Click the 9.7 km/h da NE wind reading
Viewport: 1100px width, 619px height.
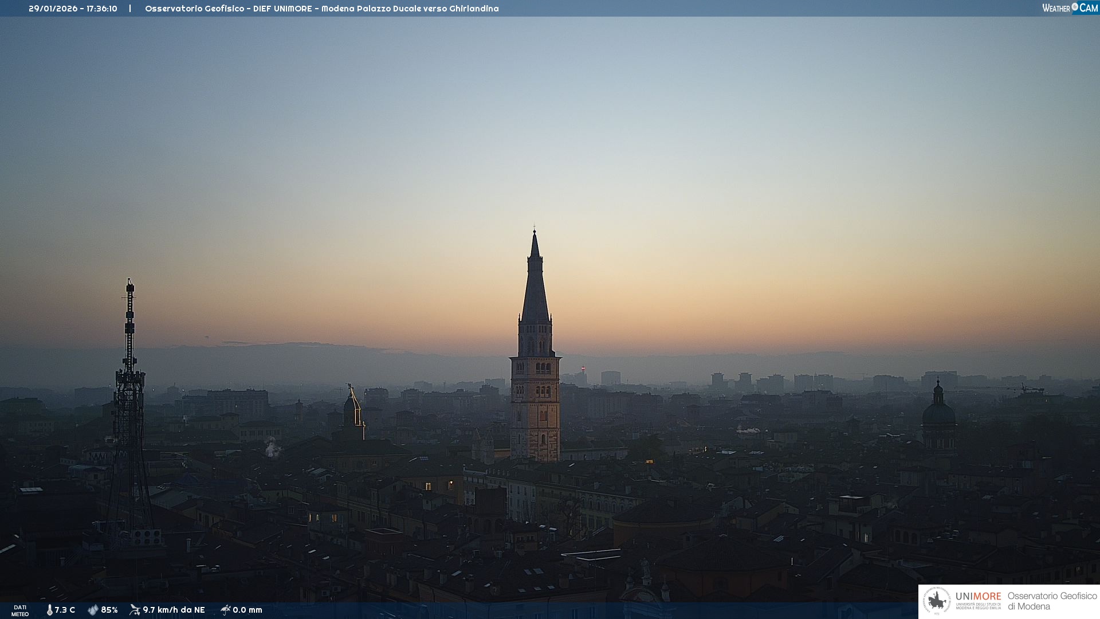(x=174, y=610)
